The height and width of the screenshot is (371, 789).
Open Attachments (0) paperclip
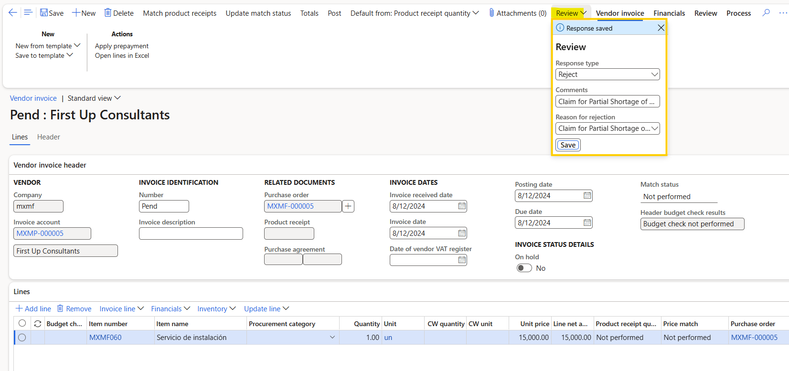coord(518,13)
